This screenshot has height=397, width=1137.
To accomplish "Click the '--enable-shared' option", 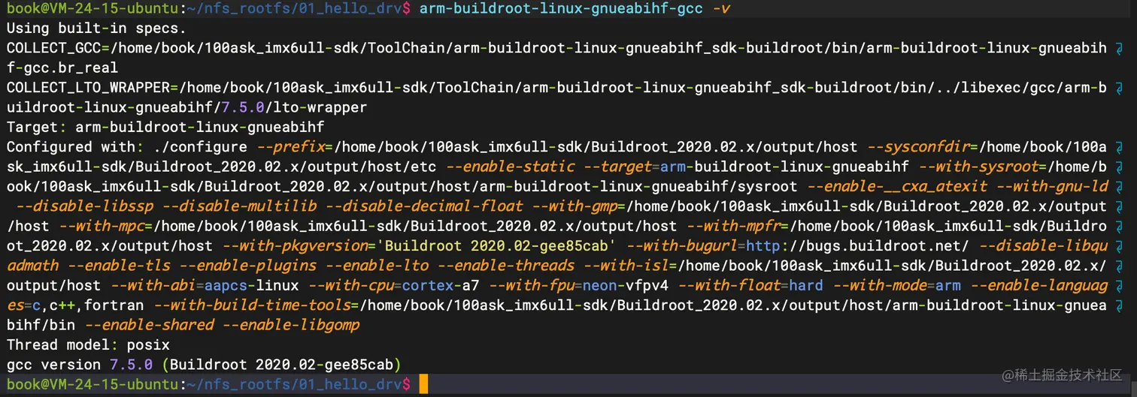I will tap(148, 325).
